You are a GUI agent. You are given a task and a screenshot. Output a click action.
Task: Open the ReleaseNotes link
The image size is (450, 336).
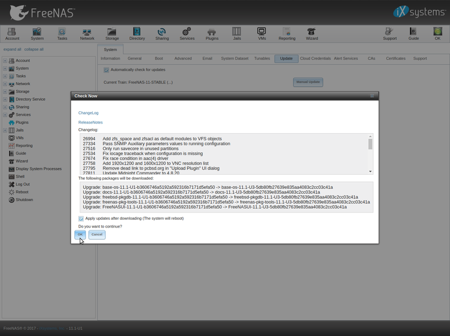click(x=91, y=122)
